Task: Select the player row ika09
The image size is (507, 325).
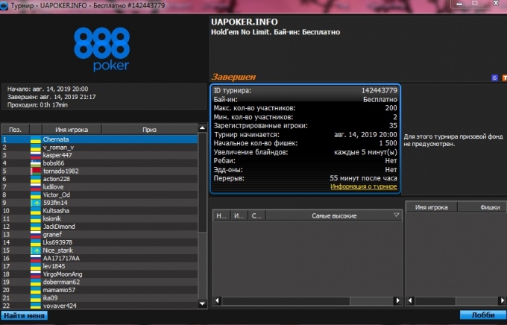Action: point(100,298)
